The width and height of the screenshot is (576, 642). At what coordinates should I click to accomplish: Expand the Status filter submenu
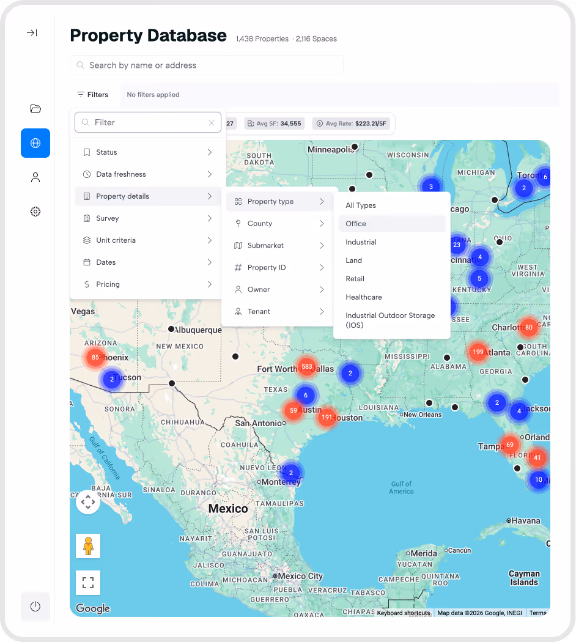click(148, 152)
